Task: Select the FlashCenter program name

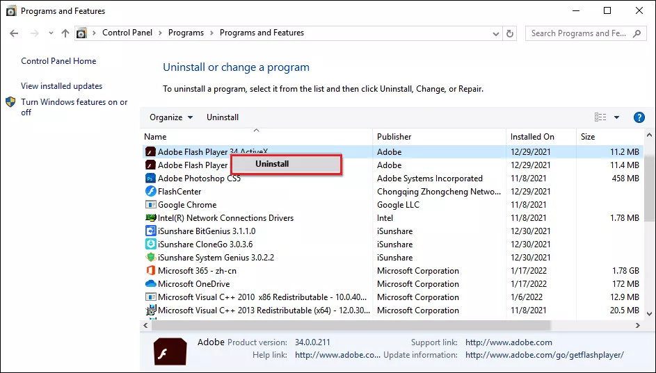Action: 179,192
